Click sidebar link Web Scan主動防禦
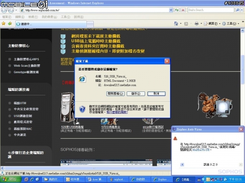The width and height of the screenshot is (245, 183). point(27,66)
